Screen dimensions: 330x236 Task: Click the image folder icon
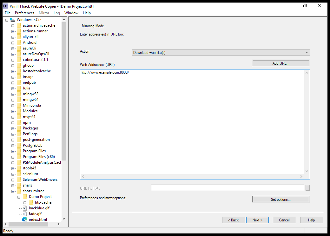click(19, 77)
